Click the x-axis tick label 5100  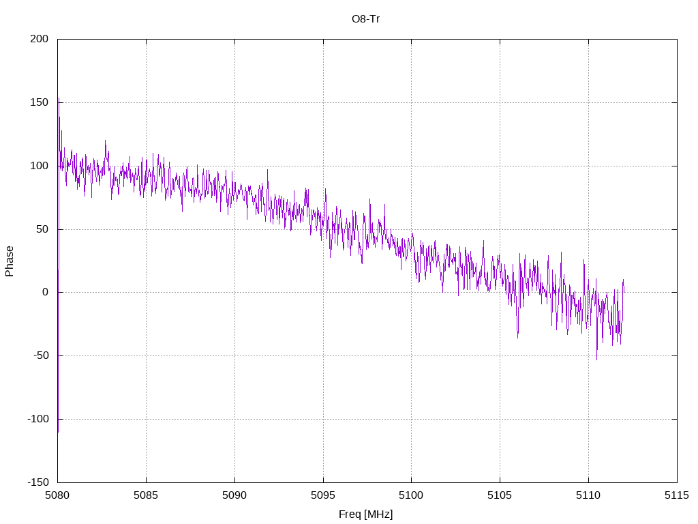point(411,495)
